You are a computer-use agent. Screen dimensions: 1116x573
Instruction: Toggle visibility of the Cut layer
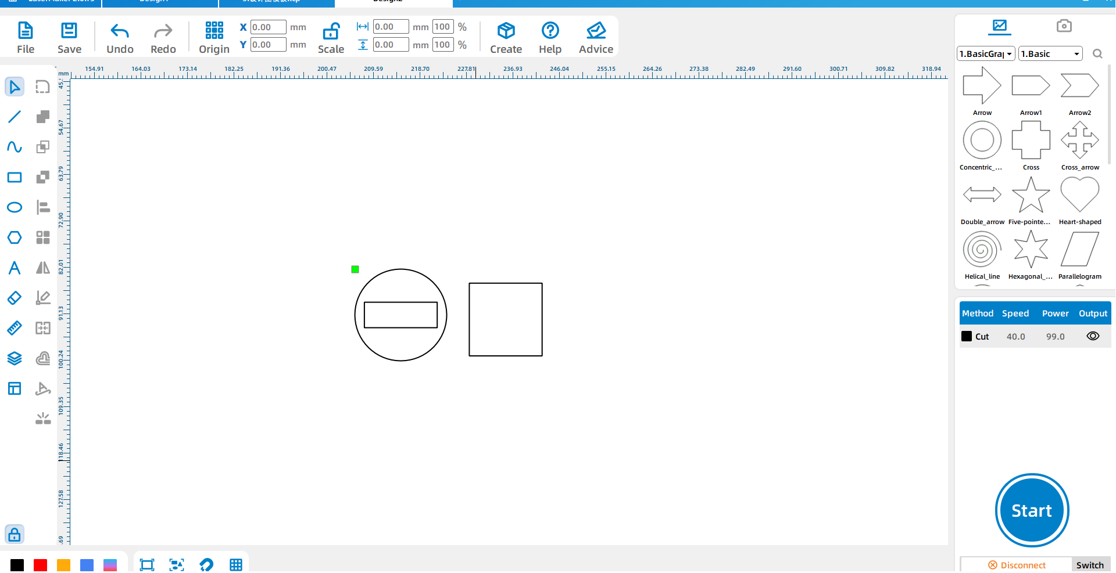[x=1093, y=336]
